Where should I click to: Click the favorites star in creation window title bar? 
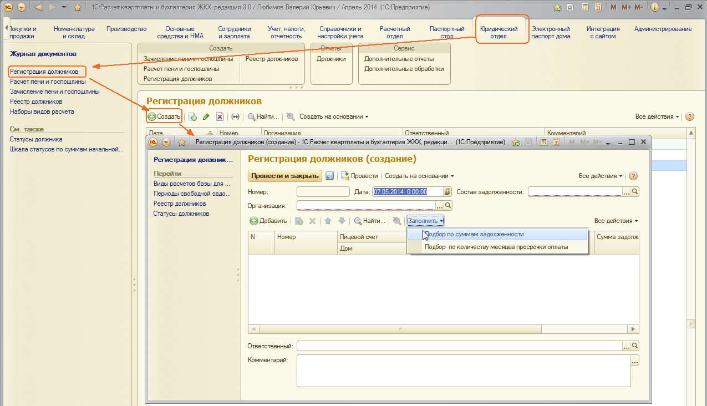[x=182, y=143]
